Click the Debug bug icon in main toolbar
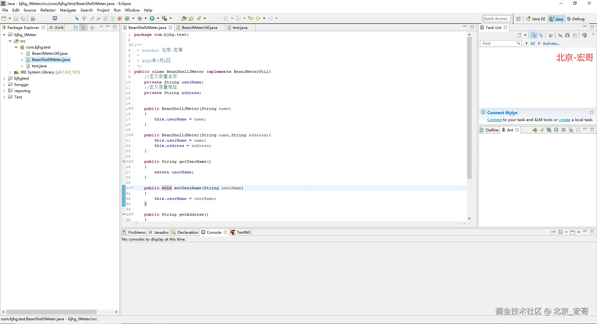597x324 pixels. click(140, 19)
